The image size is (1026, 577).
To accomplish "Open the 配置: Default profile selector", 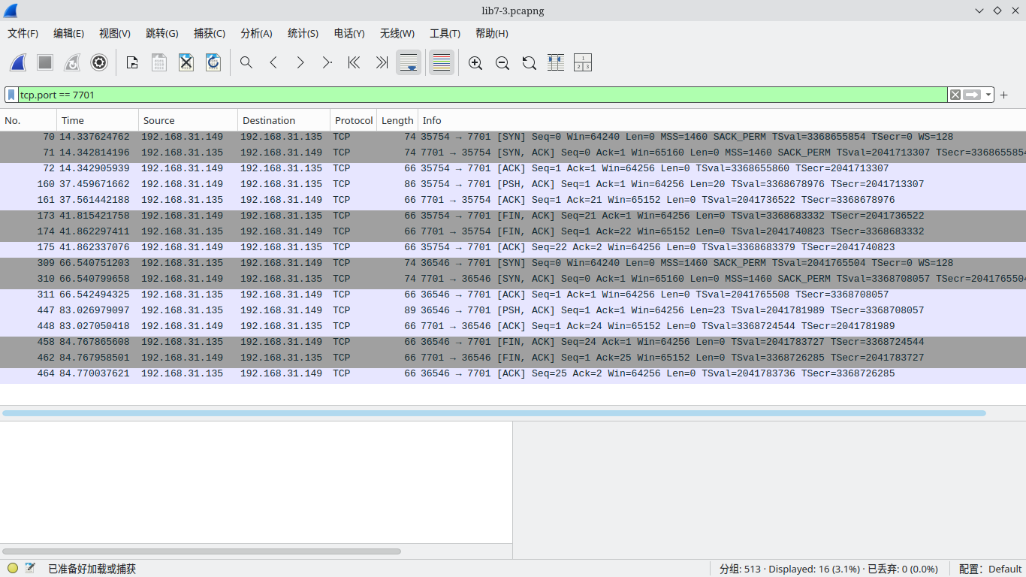I will pos(990,569).
